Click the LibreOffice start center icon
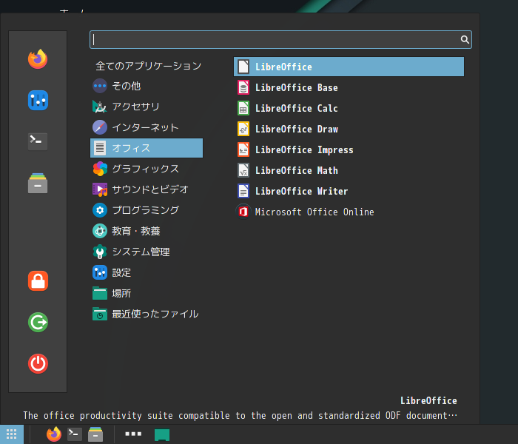Screen dimensions: 518x444 point(243,67)
